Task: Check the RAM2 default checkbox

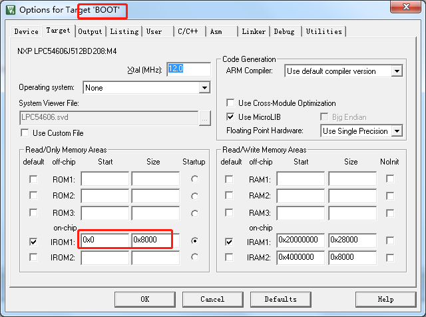Action: pos(229,196)
